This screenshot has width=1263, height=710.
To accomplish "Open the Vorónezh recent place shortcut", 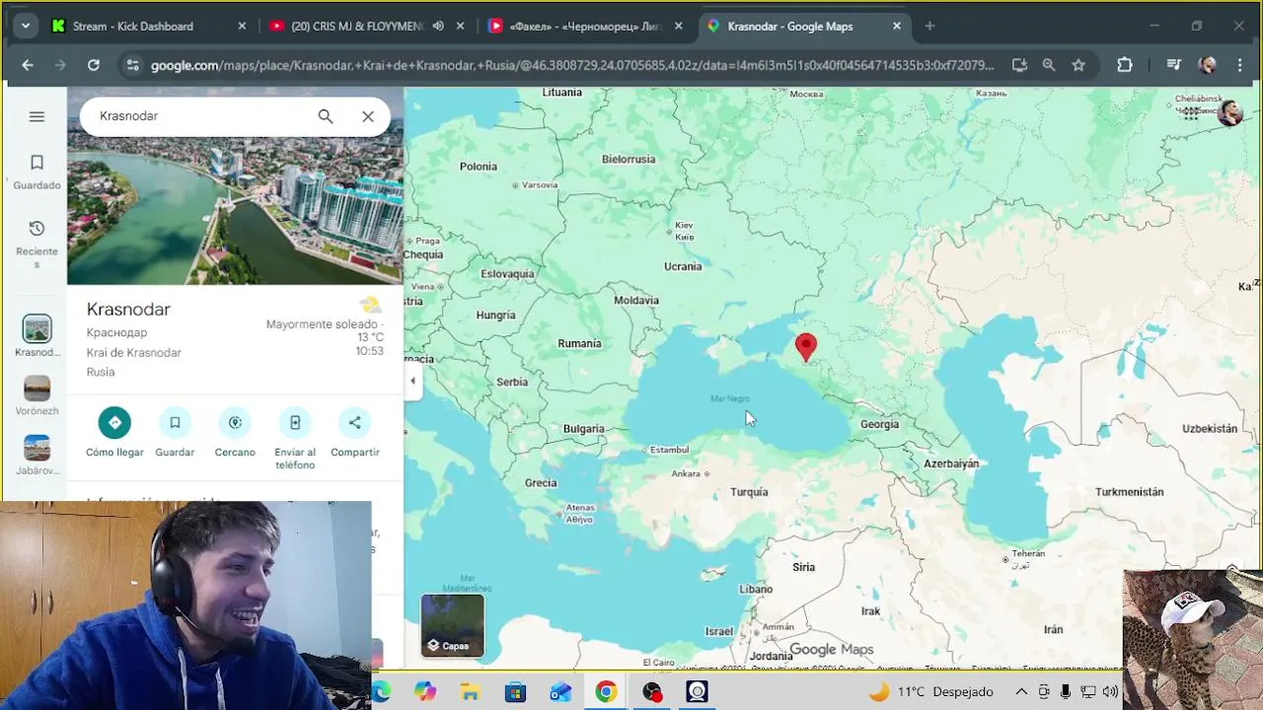I will pos(37,395).
